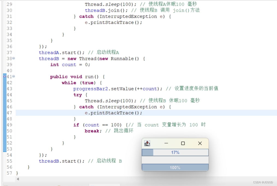The width and height of the screenshot is (277, 186).
Task: Click 'int count = 0;' on line 39
Action: [70, 65]
